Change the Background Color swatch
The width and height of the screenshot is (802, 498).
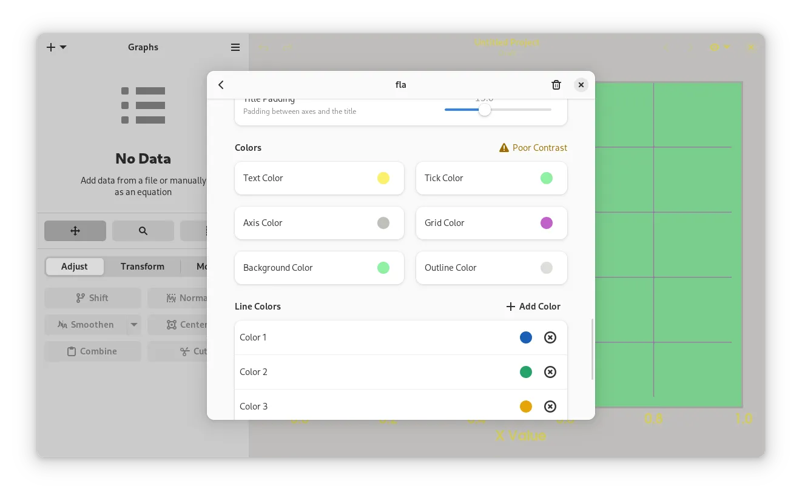click(383, 268)
